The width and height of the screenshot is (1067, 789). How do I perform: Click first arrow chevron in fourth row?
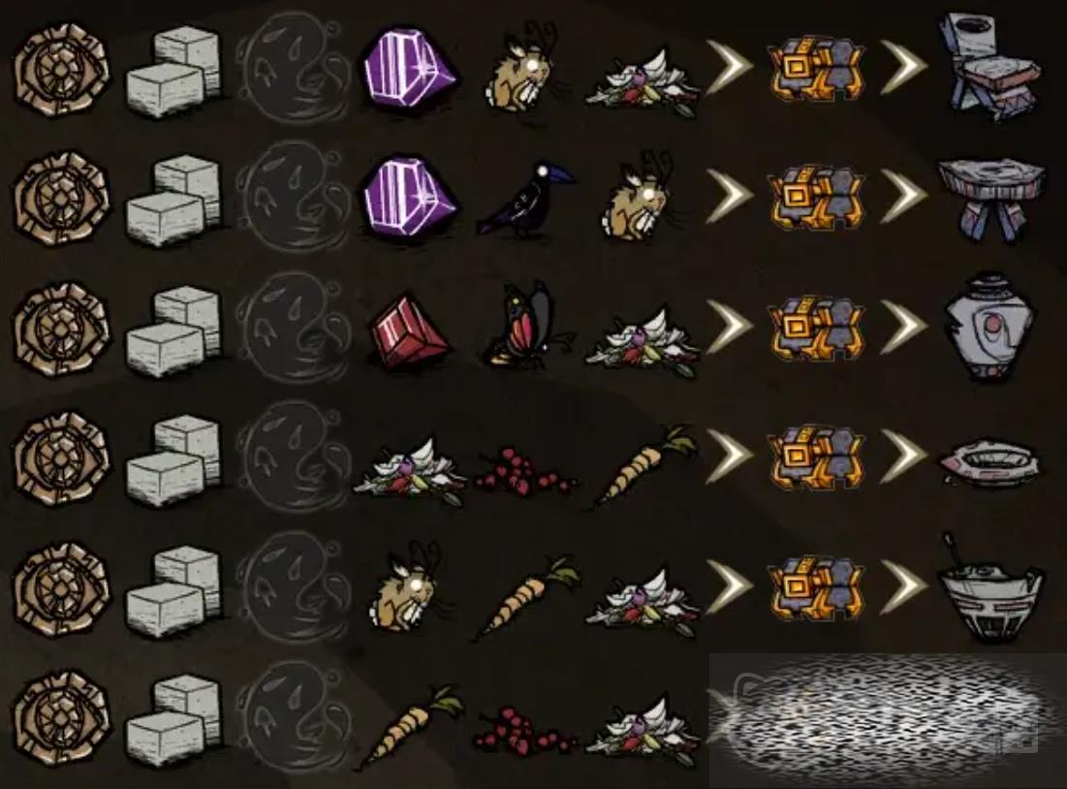point(729,456)
